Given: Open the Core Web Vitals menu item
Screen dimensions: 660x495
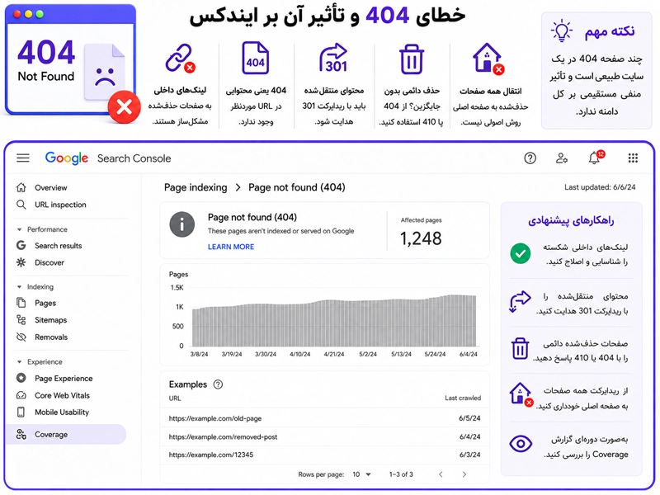Looking at the screenshot, I should tap(62, 395).
